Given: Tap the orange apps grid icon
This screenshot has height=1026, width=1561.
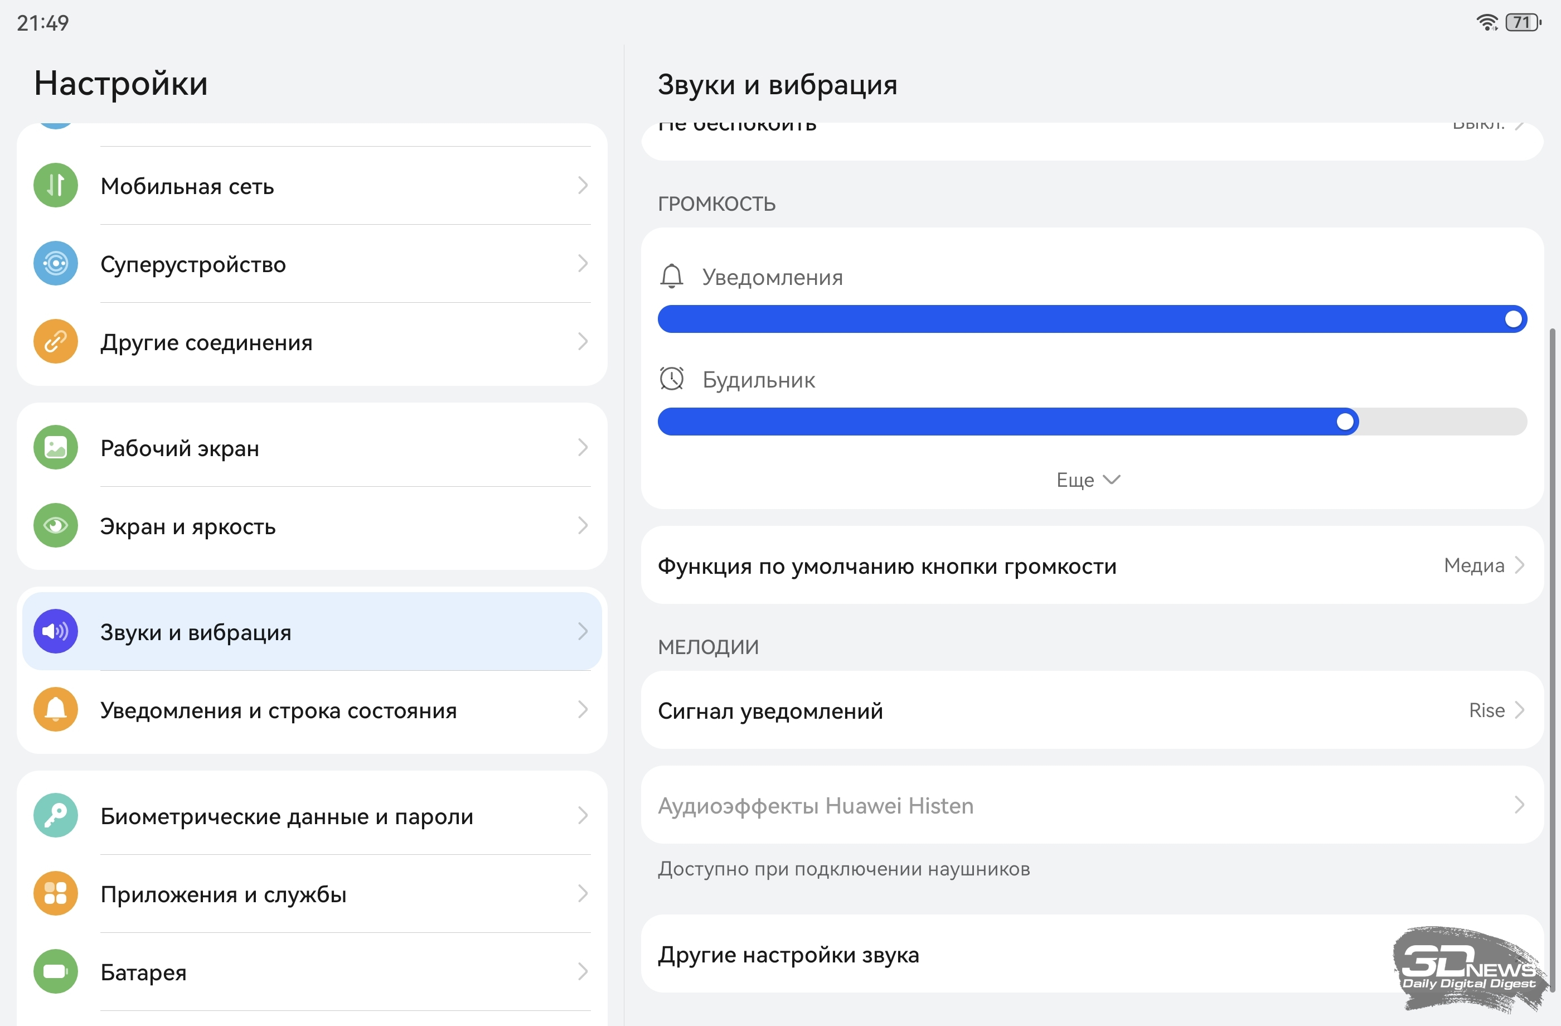Looking at the screenshot, I should point(56,893).
